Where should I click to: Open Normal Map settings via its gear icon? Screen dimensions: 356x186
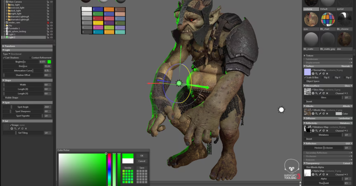313,74
